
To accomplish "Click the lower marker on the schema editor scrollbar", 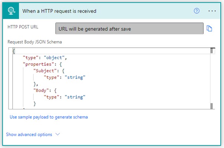I will [212, 106].
